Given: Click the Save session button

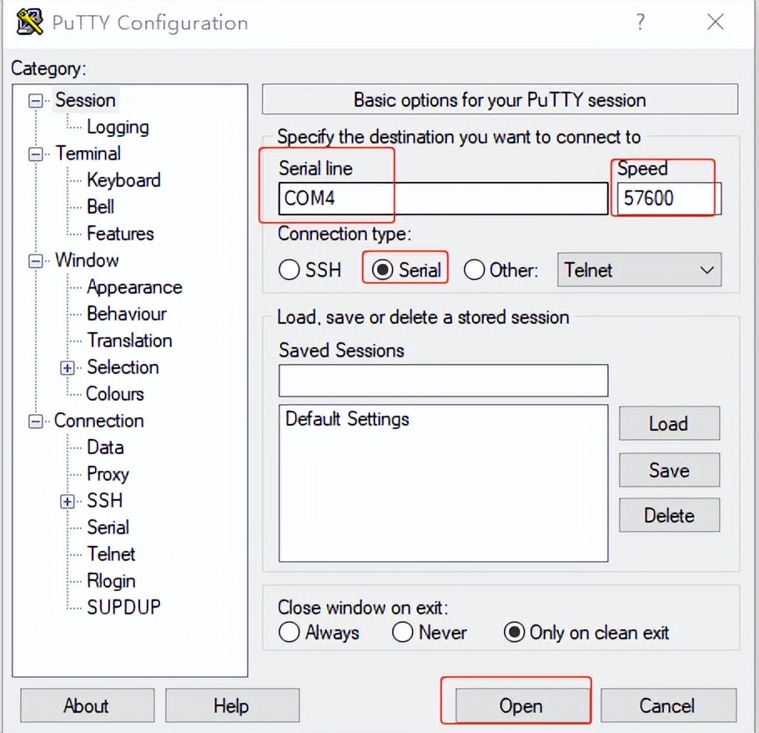Looking at the screenshot, I should [669, 471].
